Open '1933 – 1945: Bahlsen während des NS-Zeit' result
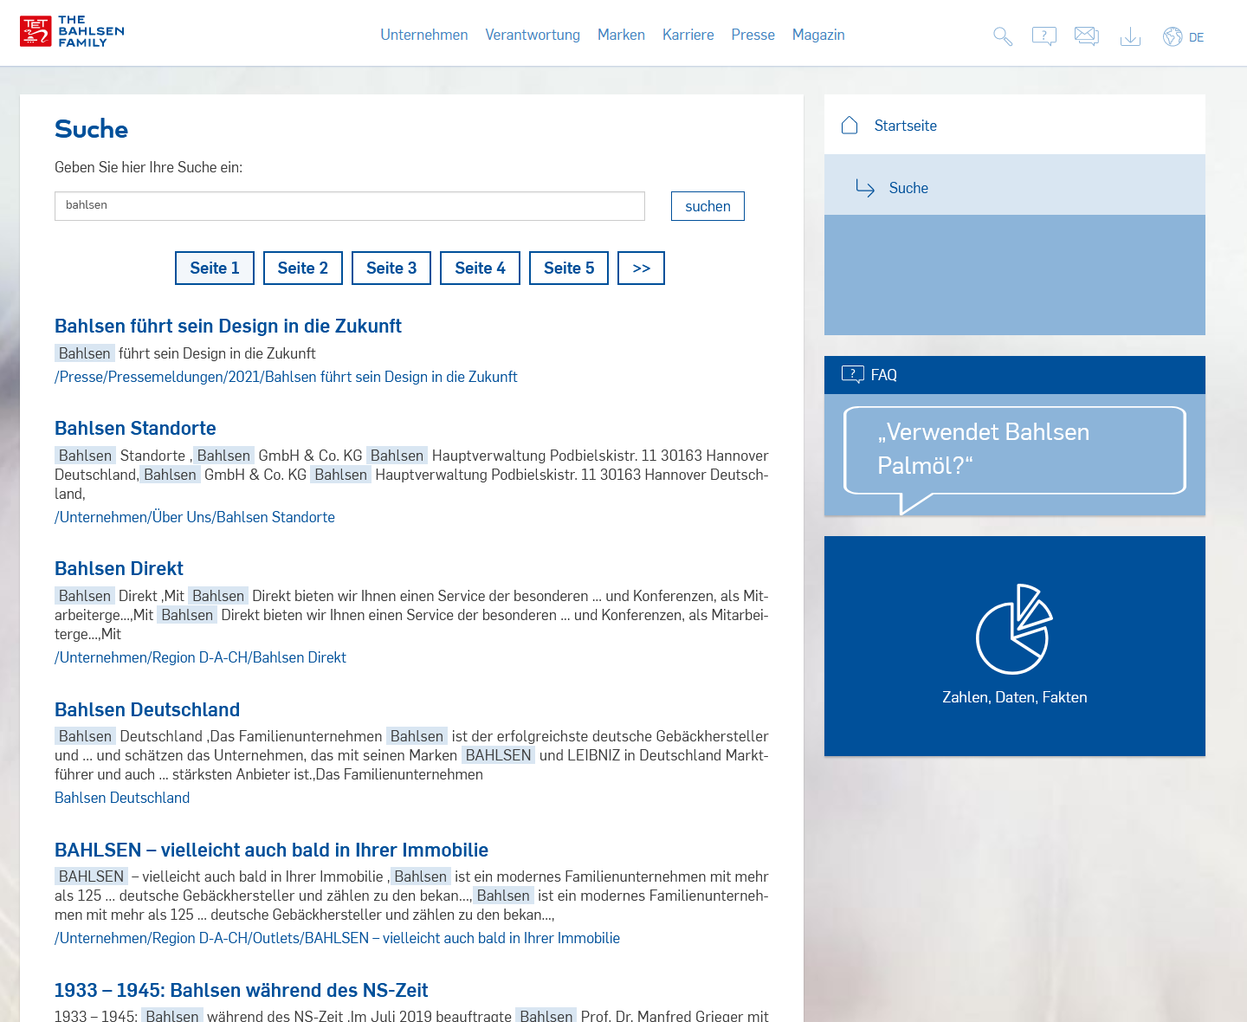 tap(241, 990)
